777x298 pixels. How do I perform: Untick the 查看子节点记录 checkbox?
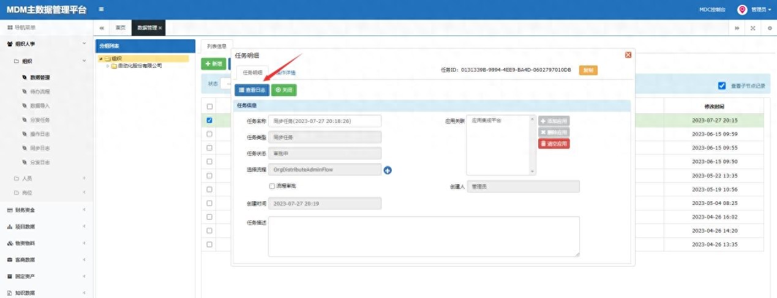pyautogui.click(x=722, y=86)
